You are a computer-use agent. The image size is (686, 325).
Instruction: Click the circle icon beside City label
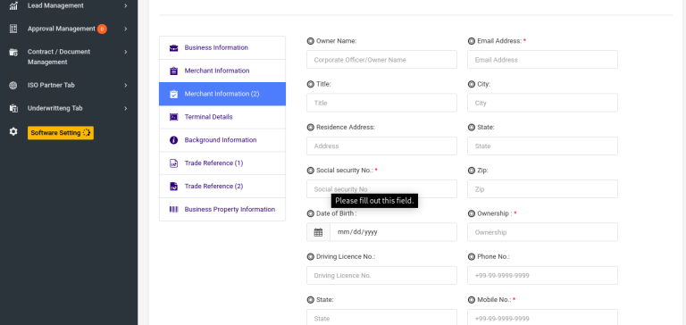click(472, 84)
